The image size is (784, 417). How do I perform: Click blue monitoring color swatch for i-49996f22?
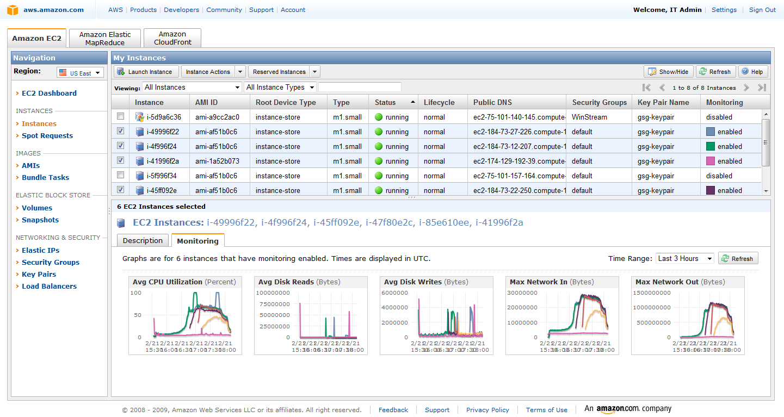click(710, 132)
